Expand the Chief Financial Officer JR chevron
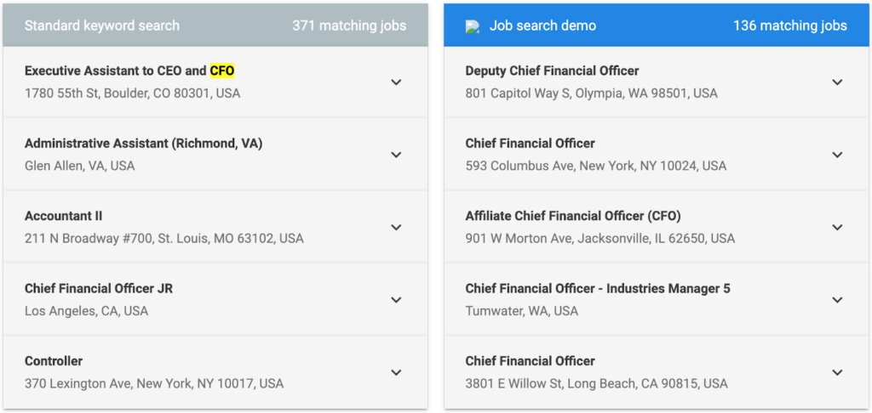This screenshot has width=872, height=413. [396, 300]
